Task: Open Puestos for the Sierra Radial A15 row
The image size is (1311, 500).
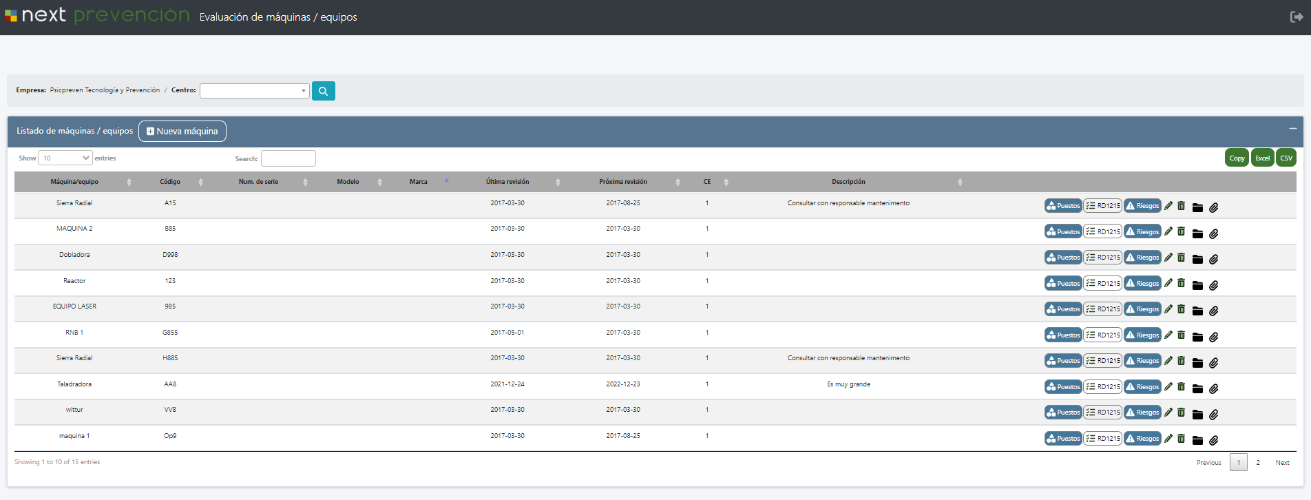Action: pos(1063,205)
